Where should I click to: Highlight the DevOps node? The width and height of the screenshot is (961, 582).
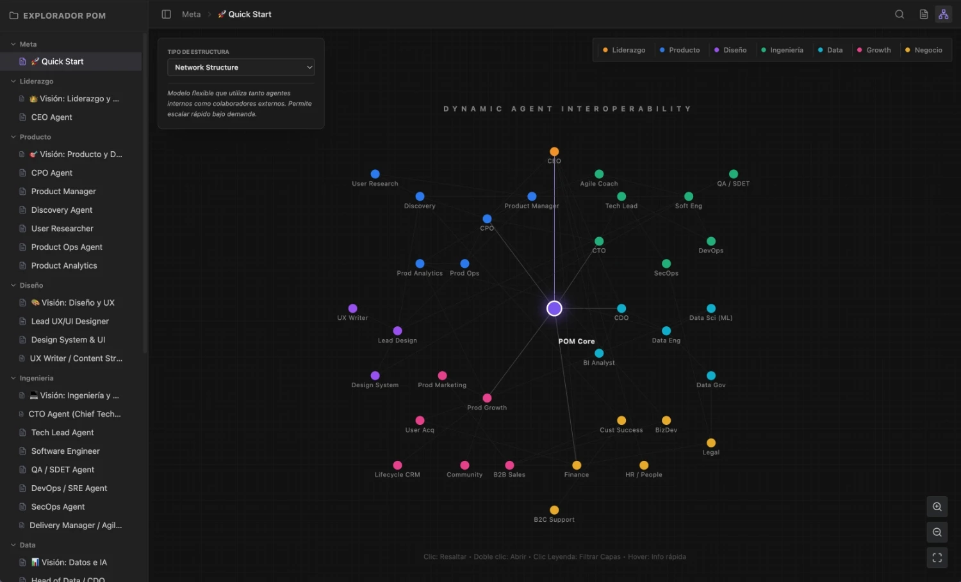pyautogui.click(x=711, y=241)
